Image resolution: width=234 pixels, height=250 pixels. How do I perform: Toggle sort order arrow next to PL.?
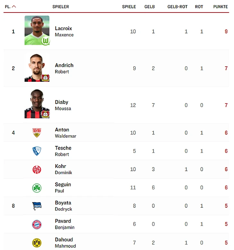[x=14, y=6]
